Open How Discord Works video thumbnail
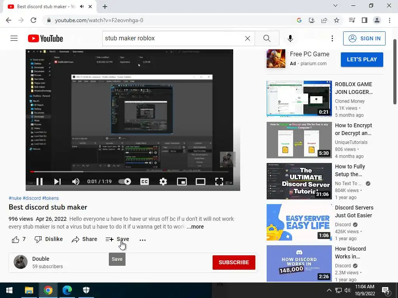Viewport: 398px width, 298px height. click(299, 263)
